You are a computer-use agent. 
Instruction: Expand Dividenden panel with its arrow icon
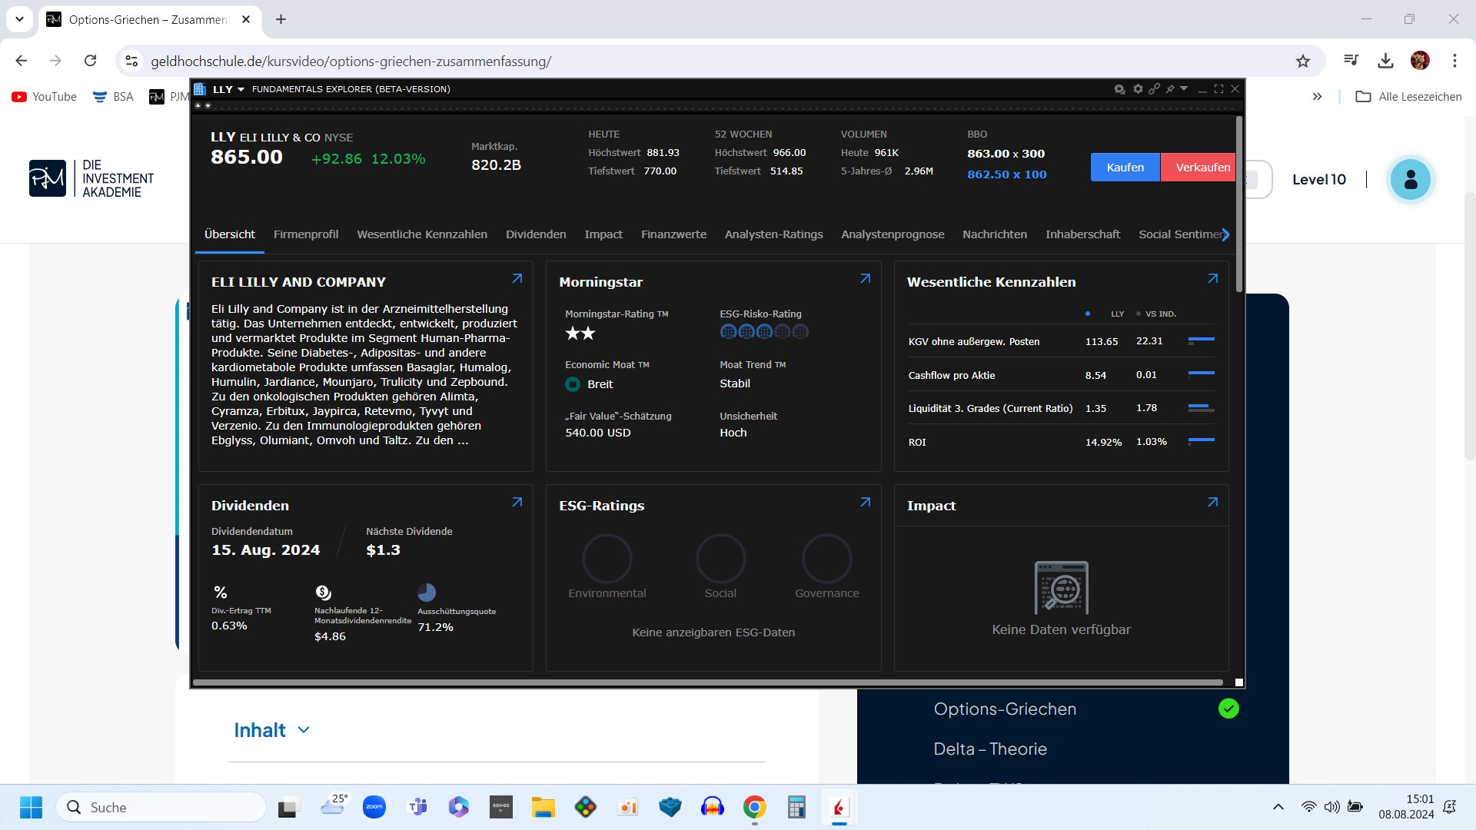point(517,503)
